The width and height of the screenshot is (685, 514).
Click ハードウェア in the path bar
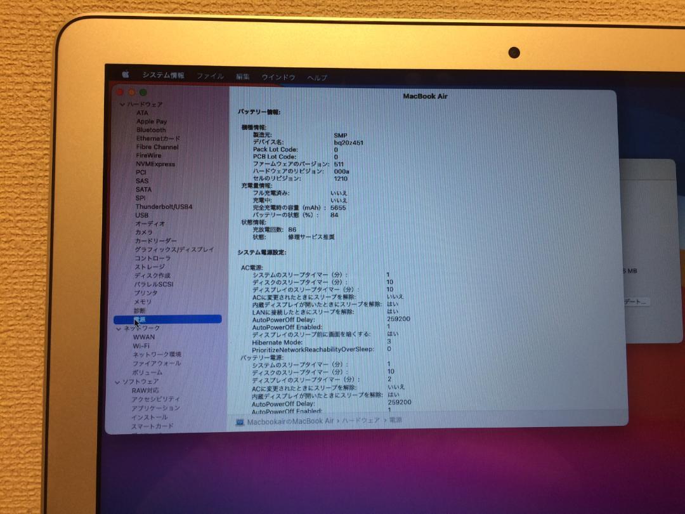(x=360, y=421)
